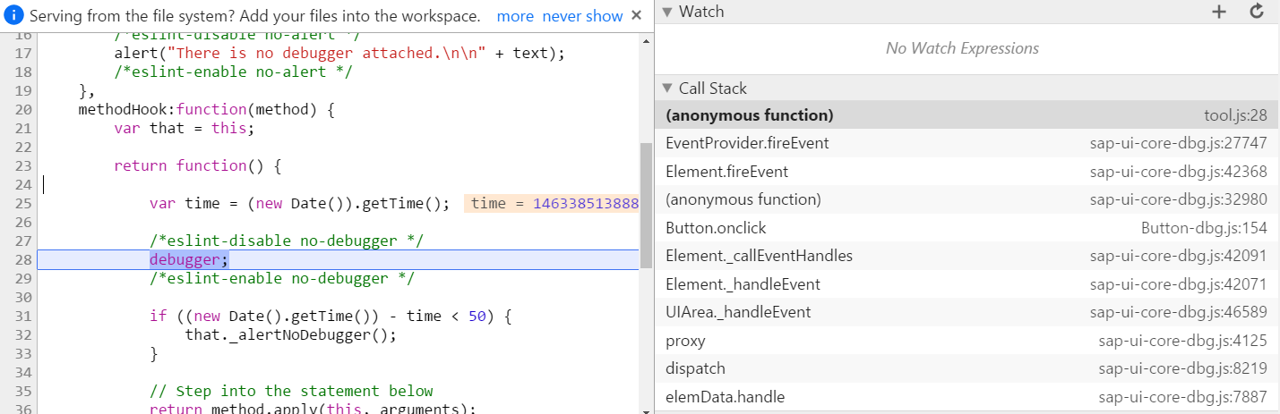1280x414 pixels.
Task: Select the dispatch stack frame
Action: point(966,368)
